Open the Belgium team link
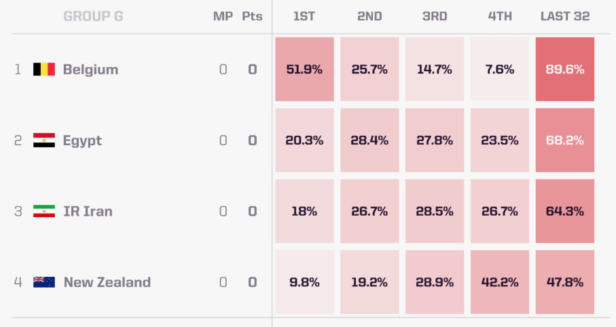Viewport: 616px width, 327px height. click(90, 69)
